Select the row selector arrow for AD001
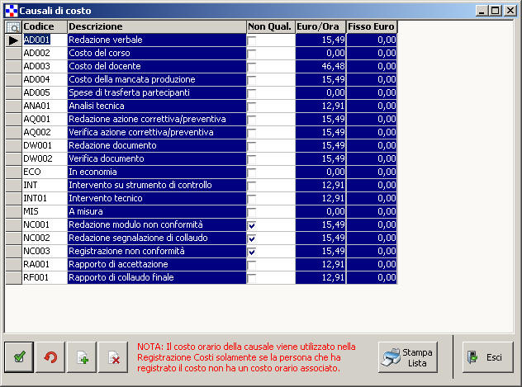Image resolution: width=522 pixels, height=387 pixels. [13, 40]
